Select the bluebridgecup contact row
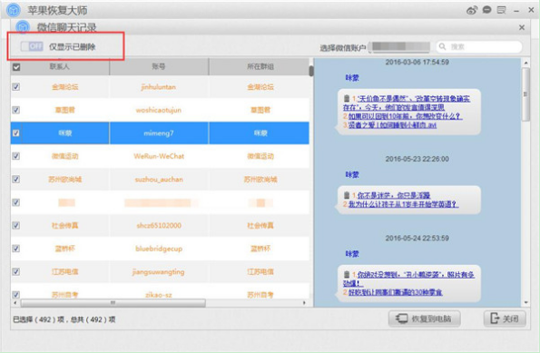 point(160,249)
